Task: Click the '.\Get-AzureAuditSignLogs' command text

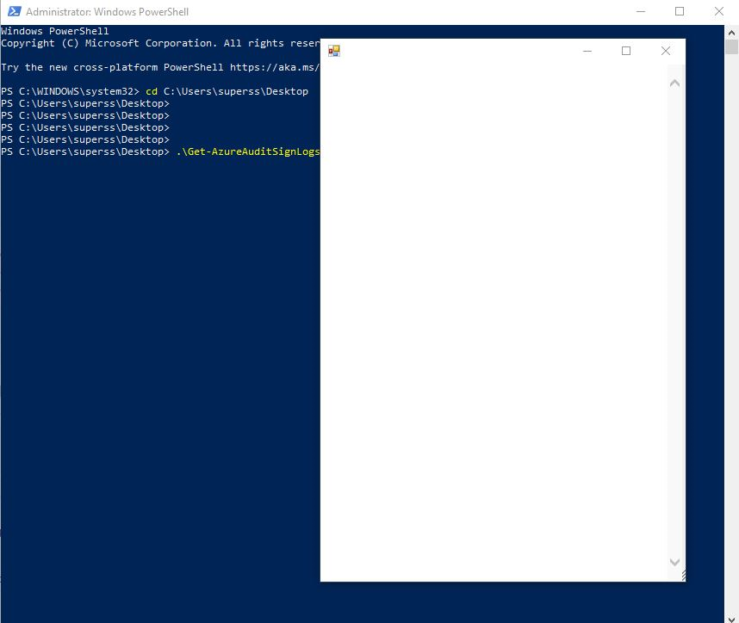Action: coord(248,151)
